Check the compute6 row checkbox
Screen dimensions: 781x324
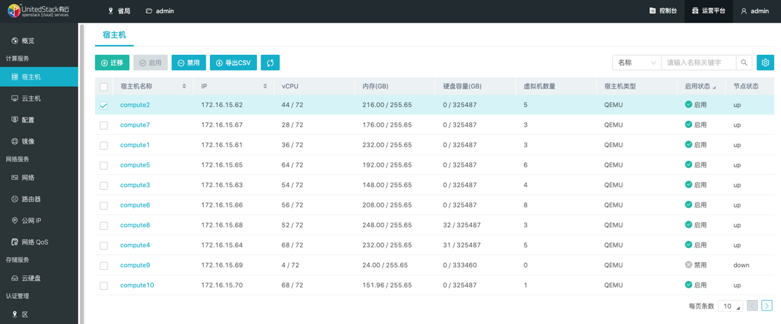point(104,205)
